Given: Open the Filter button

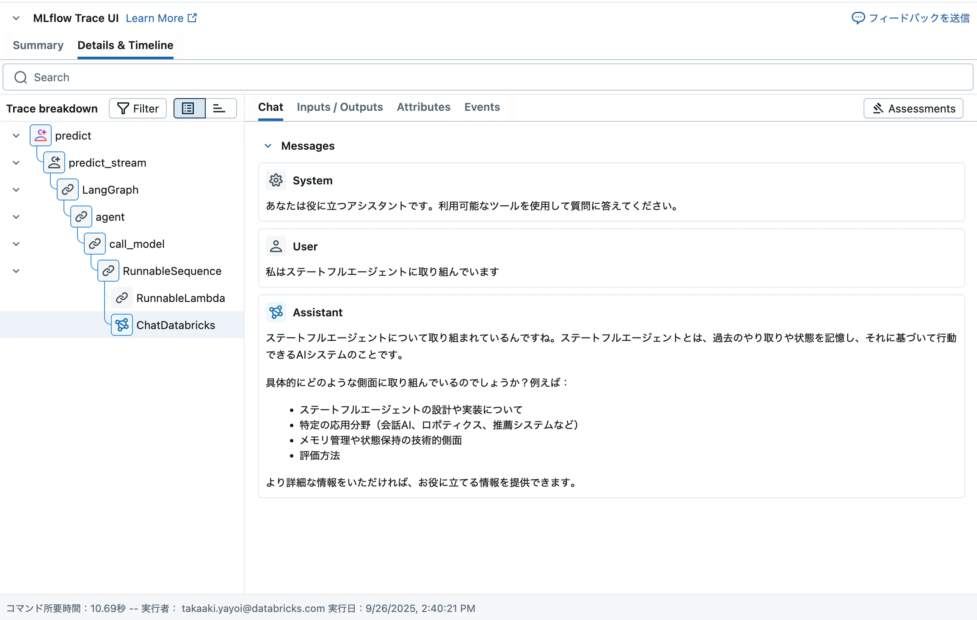Looking at the screenshot, I should pos(138,108).
